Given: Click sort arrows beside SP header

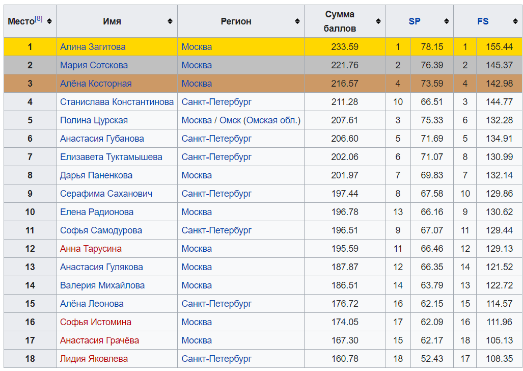Looking at the screenshot, I should (x=446, y=21).
